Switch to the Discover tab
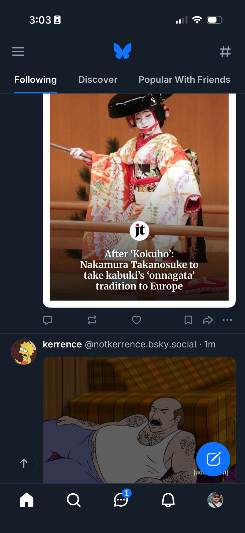The image size is (245, 533). tap(98, 80)
